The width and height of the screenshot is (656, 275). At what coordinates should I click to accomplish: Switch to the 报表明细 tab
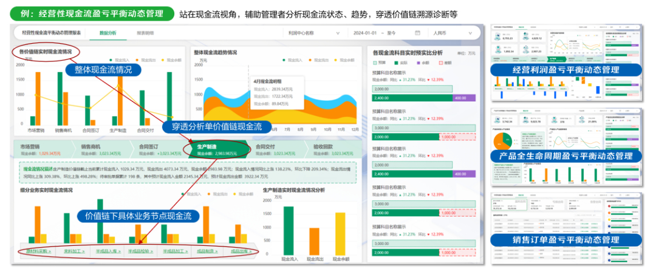(x=145, y=33)
